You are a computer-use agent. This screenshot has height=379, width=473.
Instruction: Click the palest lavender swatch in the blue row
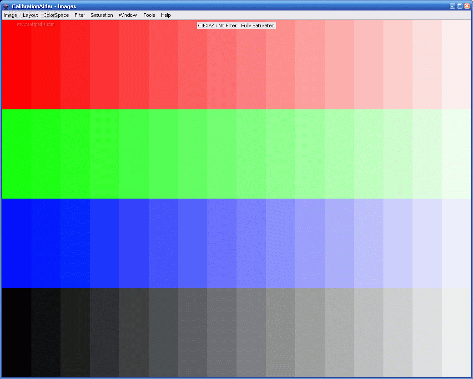[x=457, y=243]
